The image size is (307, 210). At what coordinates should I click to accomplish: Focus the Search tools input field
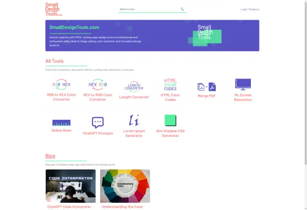pyautogui.click(x=150, y=9)
